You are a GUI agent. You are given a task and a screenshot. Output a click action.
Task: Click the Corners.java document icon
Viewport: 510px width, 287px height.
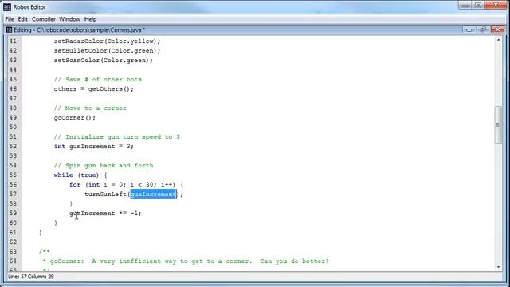point(9,30)
